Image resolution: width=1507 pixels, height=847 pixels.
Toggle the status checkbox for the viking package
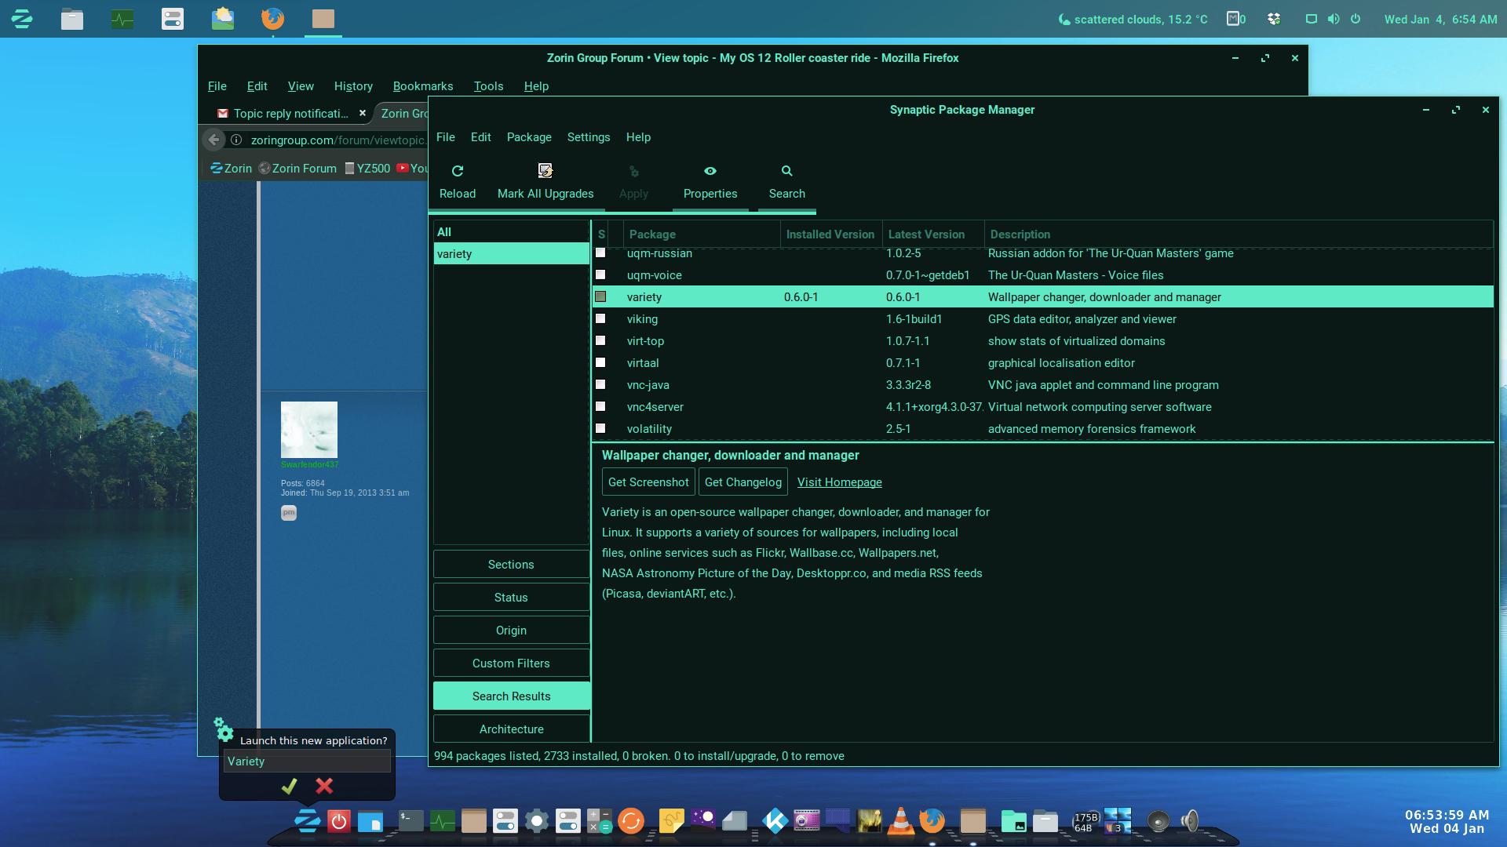tap(600, 318)
